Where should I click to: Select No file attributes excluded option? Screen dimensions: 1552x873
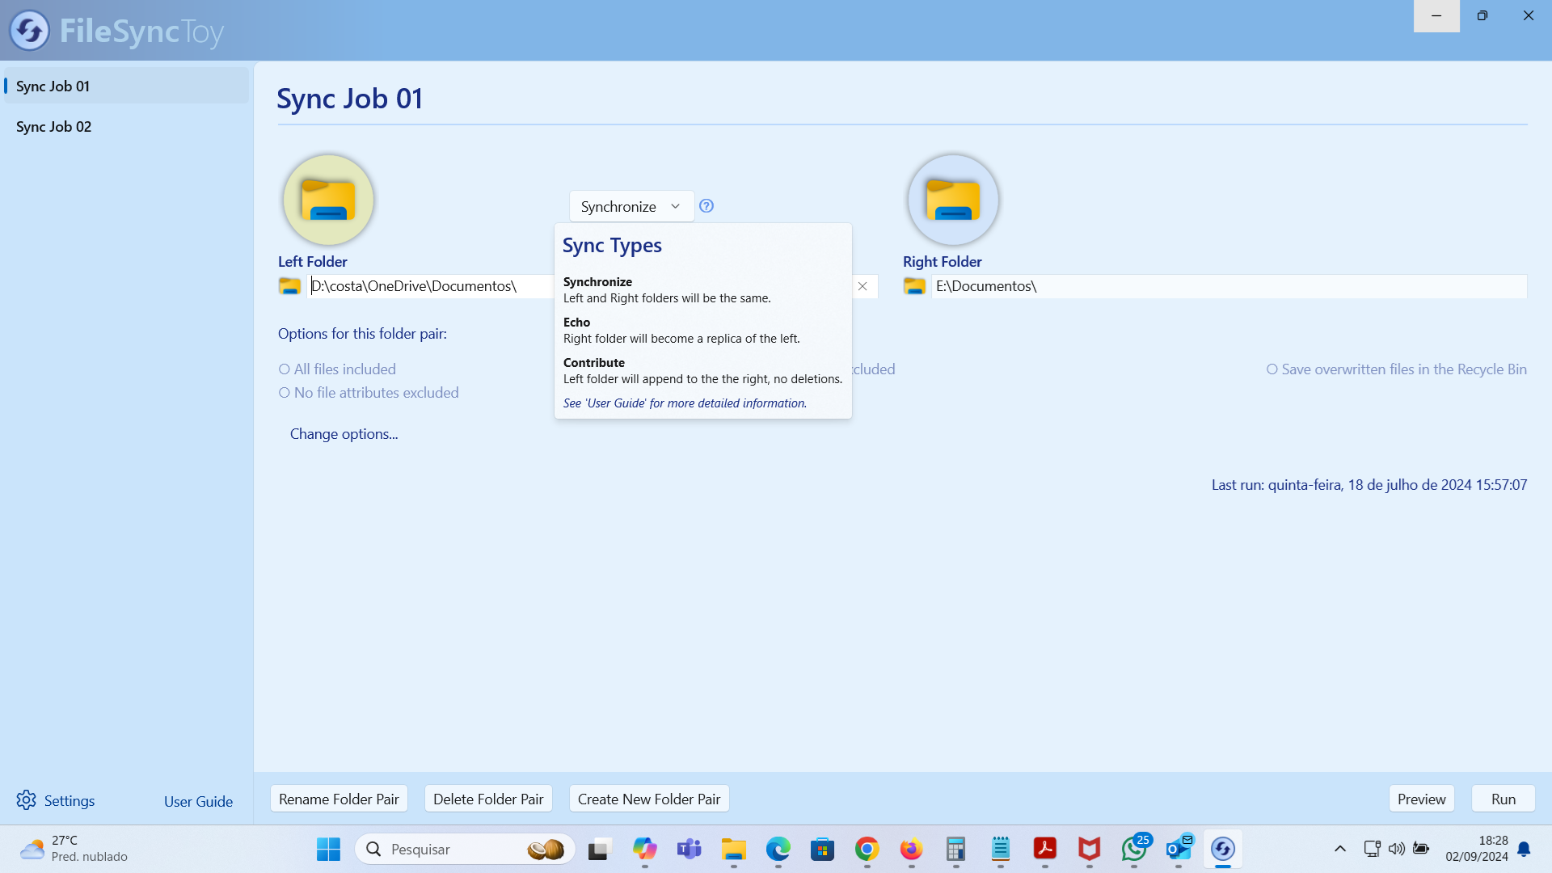[x=285, y=393]
